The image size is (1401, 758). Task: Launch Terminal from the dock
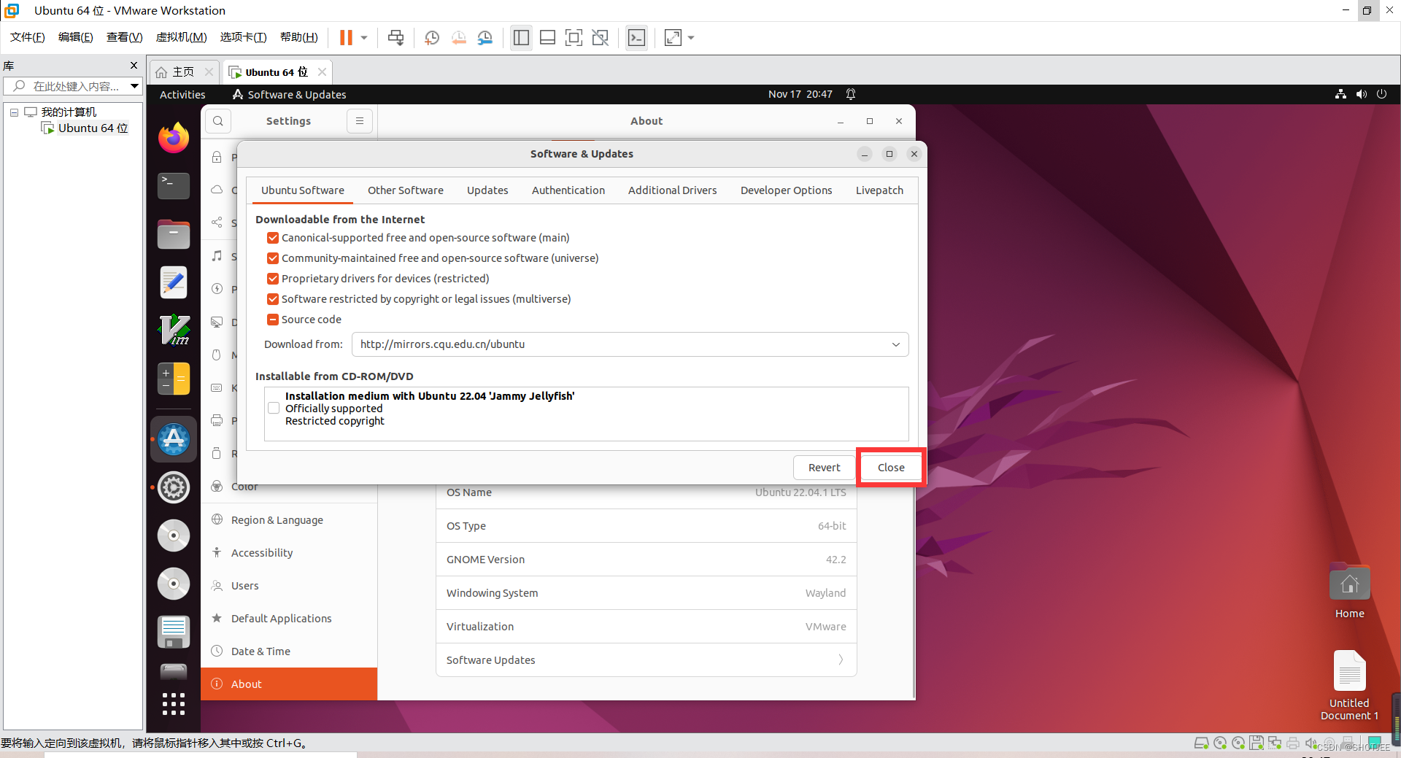(x=174, y=186)
